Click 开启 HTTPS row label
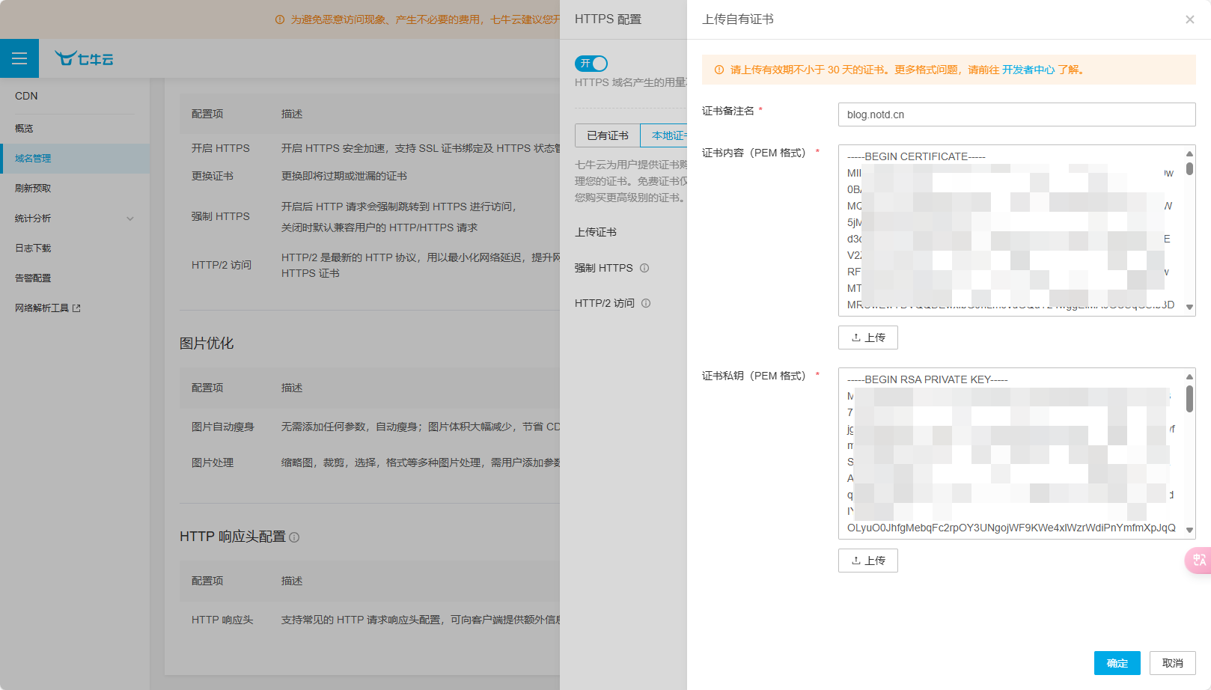The image size is (1211, 690). (x=221, y=148)
